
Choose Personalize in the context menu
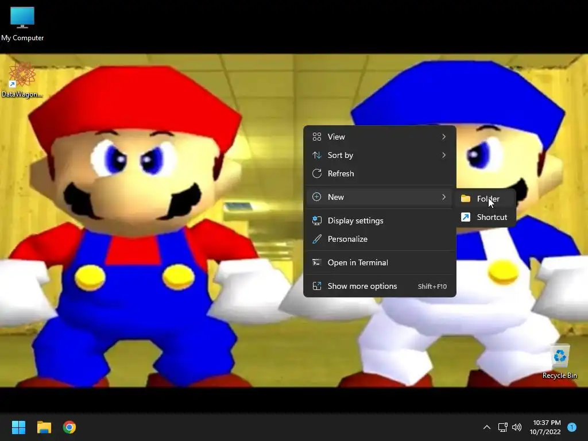[380, 239]
